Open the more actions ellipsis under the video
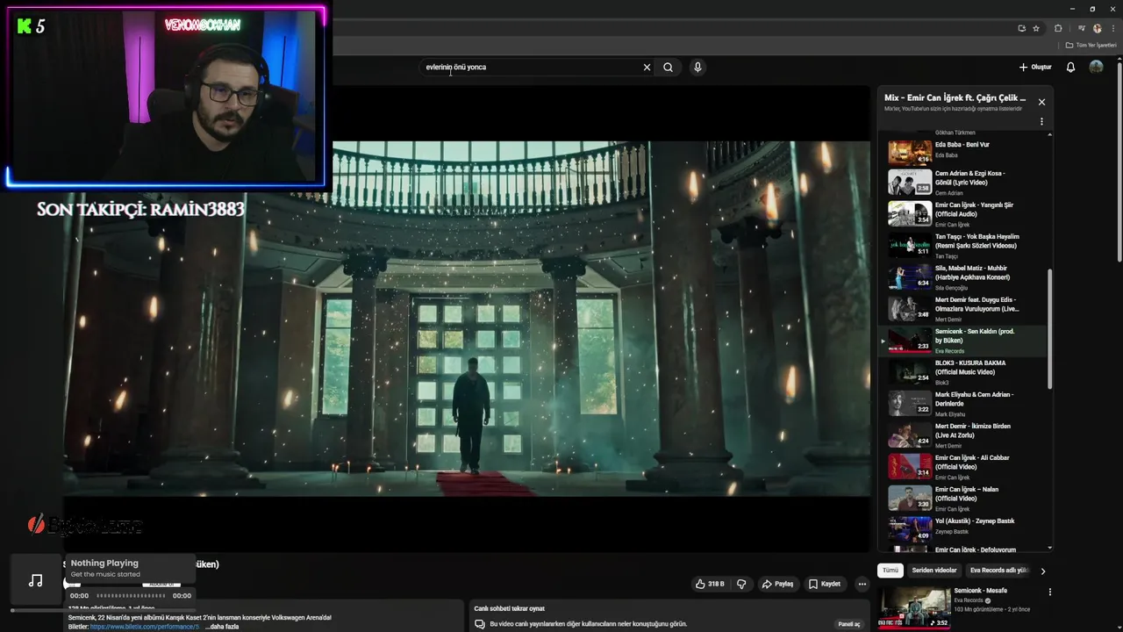The image size is (1123, 632). (862, 584)
